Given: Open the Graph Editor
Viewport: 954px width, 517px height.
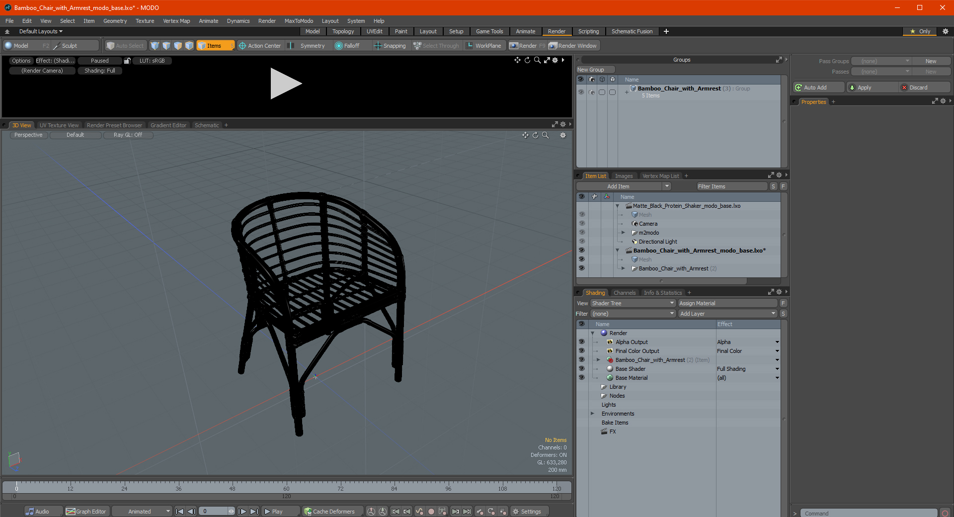Looking at the screenshot, I should (86, 512).
